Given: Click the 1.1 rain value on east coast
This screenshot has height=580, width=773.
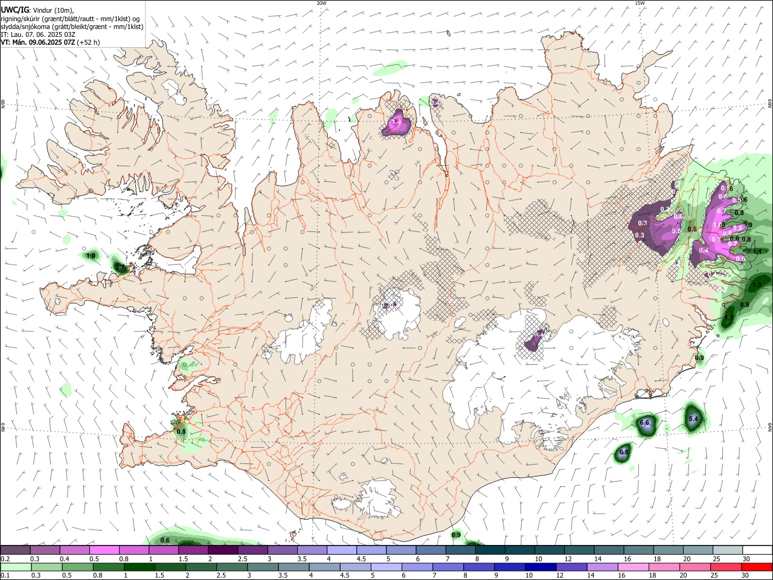Looking at the screenshot, I should (x=757, y=251).
